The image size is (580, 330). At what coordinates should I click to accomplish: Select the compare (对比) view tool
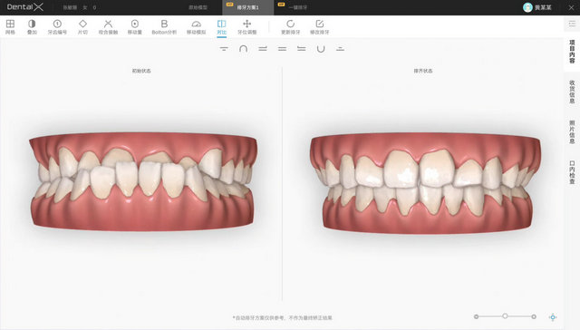pyautogui.click(x=221, y=27)
